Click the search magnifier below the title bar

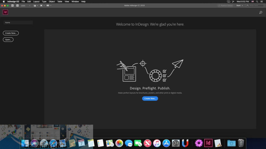click(261, 12)
